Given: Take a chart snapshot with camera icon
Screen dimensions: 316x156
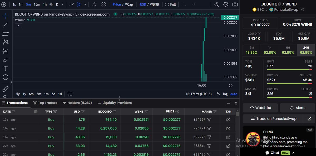Looking at the screenshot, I should pos(235,4).
